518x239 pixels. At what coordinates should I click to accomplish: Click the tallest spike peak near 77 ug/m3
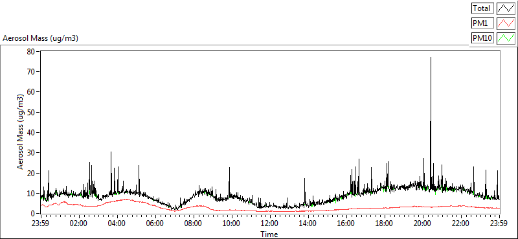point(431,58)
